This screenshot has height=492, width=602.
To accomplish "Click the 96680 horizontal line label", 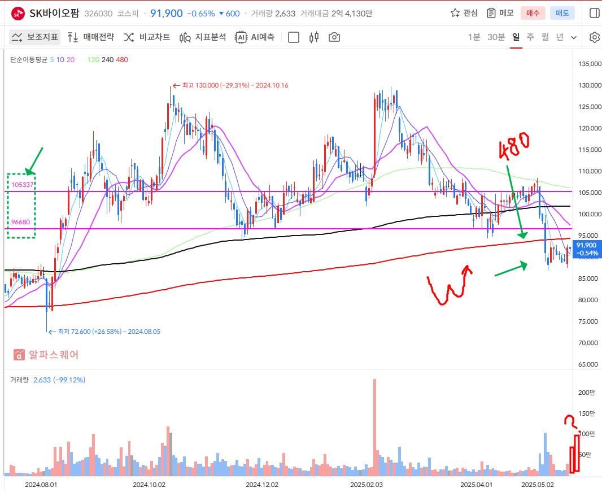I will [21, 222].
